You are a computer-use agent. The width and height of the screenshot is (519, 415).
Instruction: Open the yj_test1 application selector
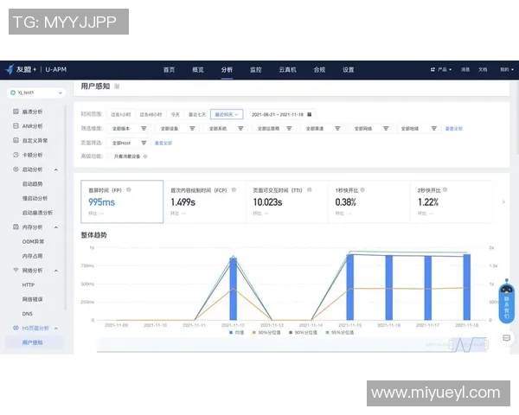(x=36, y=93)
